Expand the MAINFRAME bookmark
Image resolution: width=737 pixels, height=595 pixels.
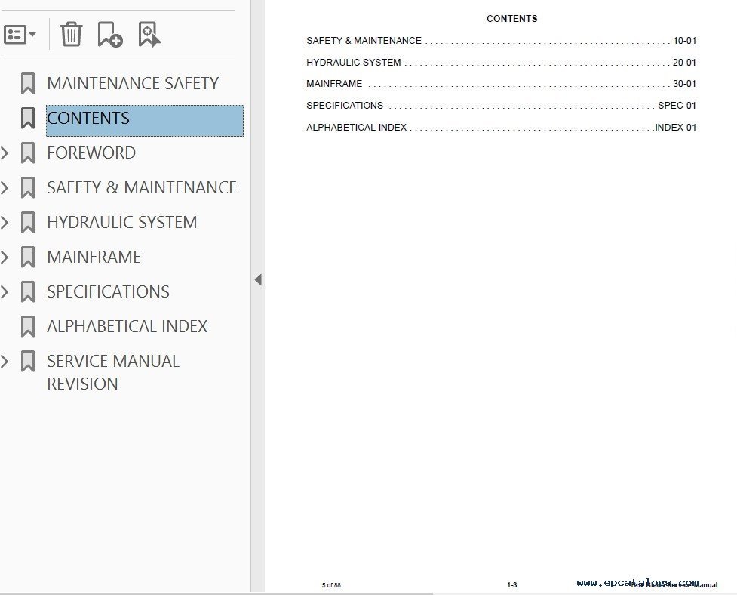point(5,257)
